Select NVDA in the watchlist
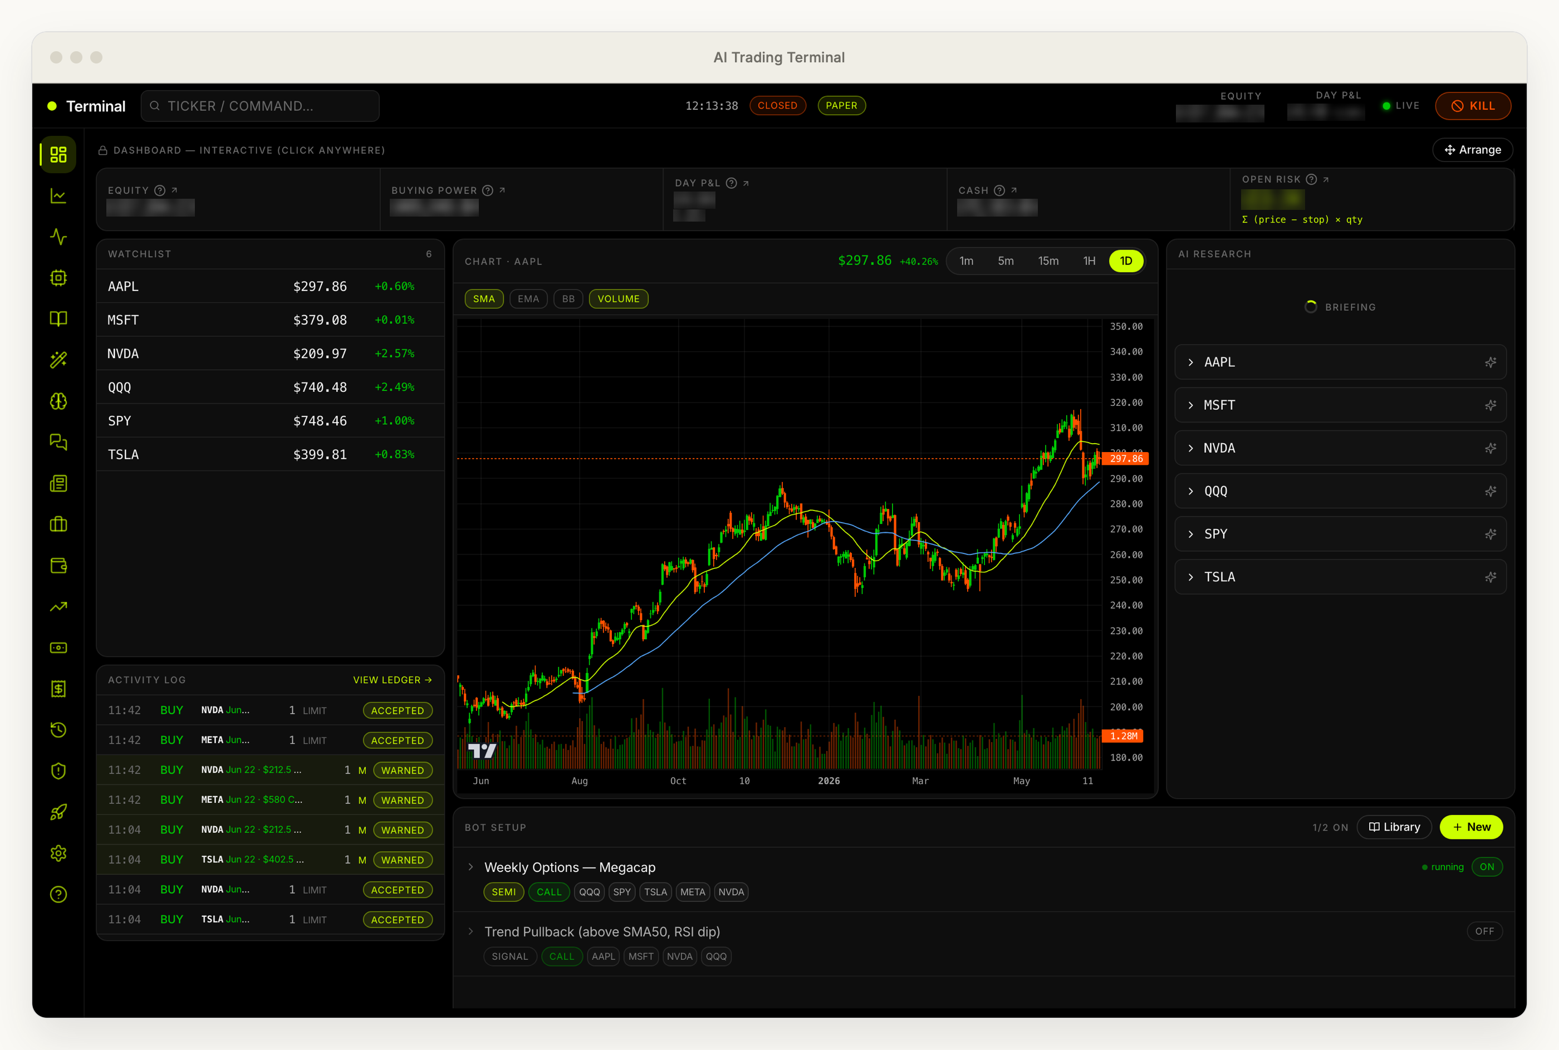 click(x=271, y=354)
